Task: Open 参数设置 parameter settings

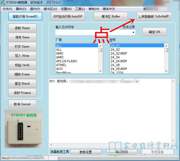Action: [x=86, y=152]
